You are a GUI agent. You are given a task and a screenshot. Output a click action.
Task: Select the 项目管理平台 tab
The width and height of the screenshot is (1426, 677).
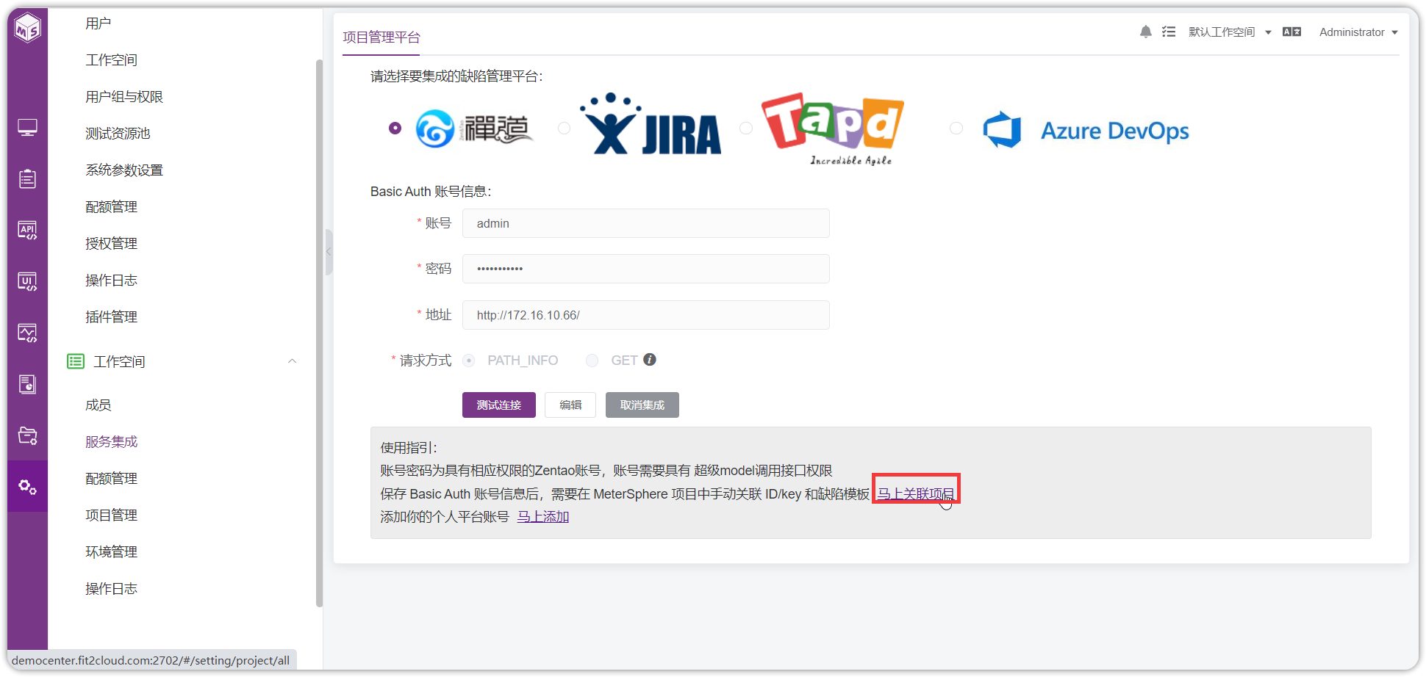pos(381,37)
